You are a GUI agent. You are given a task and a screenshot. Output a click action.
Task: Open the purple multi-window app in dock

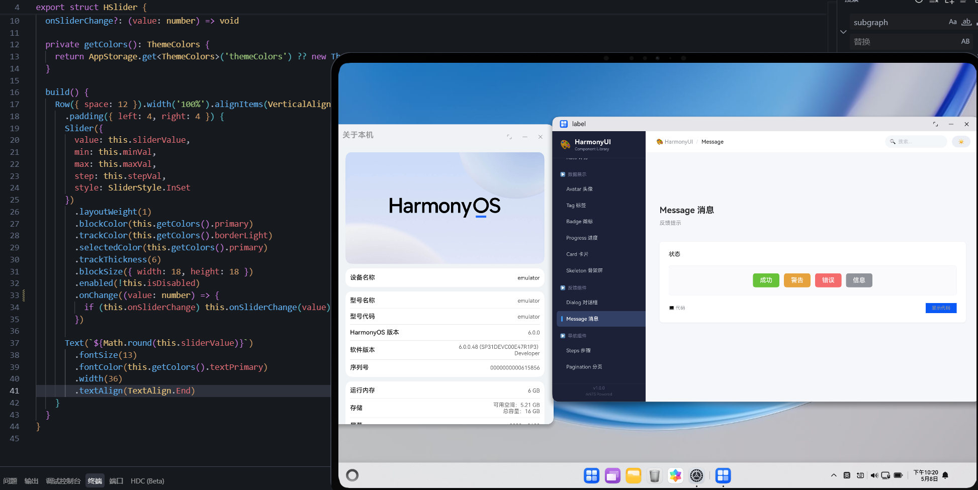pyautogui.click(x=612, y=475)
